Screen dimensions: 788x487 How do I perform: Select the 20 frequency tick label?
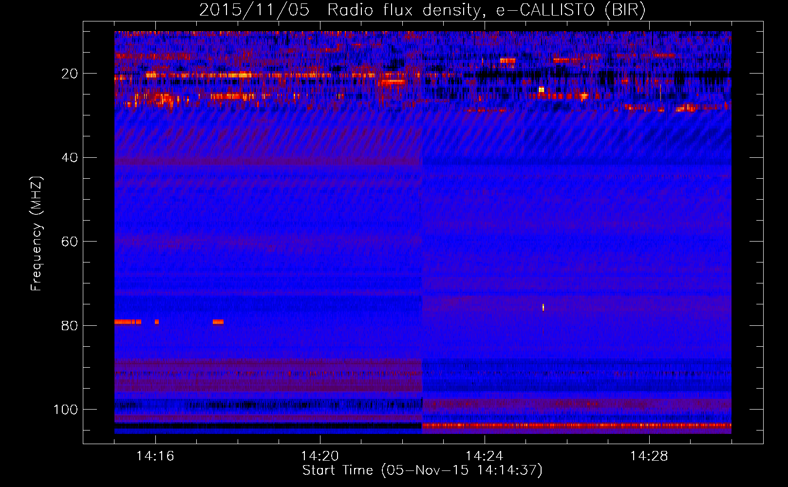point(70,74)
